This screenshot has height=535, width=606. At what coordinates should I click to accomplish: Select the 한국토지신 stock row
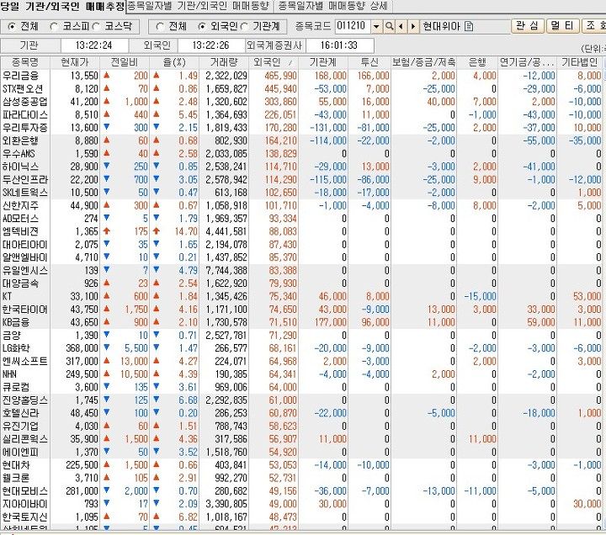301,516
